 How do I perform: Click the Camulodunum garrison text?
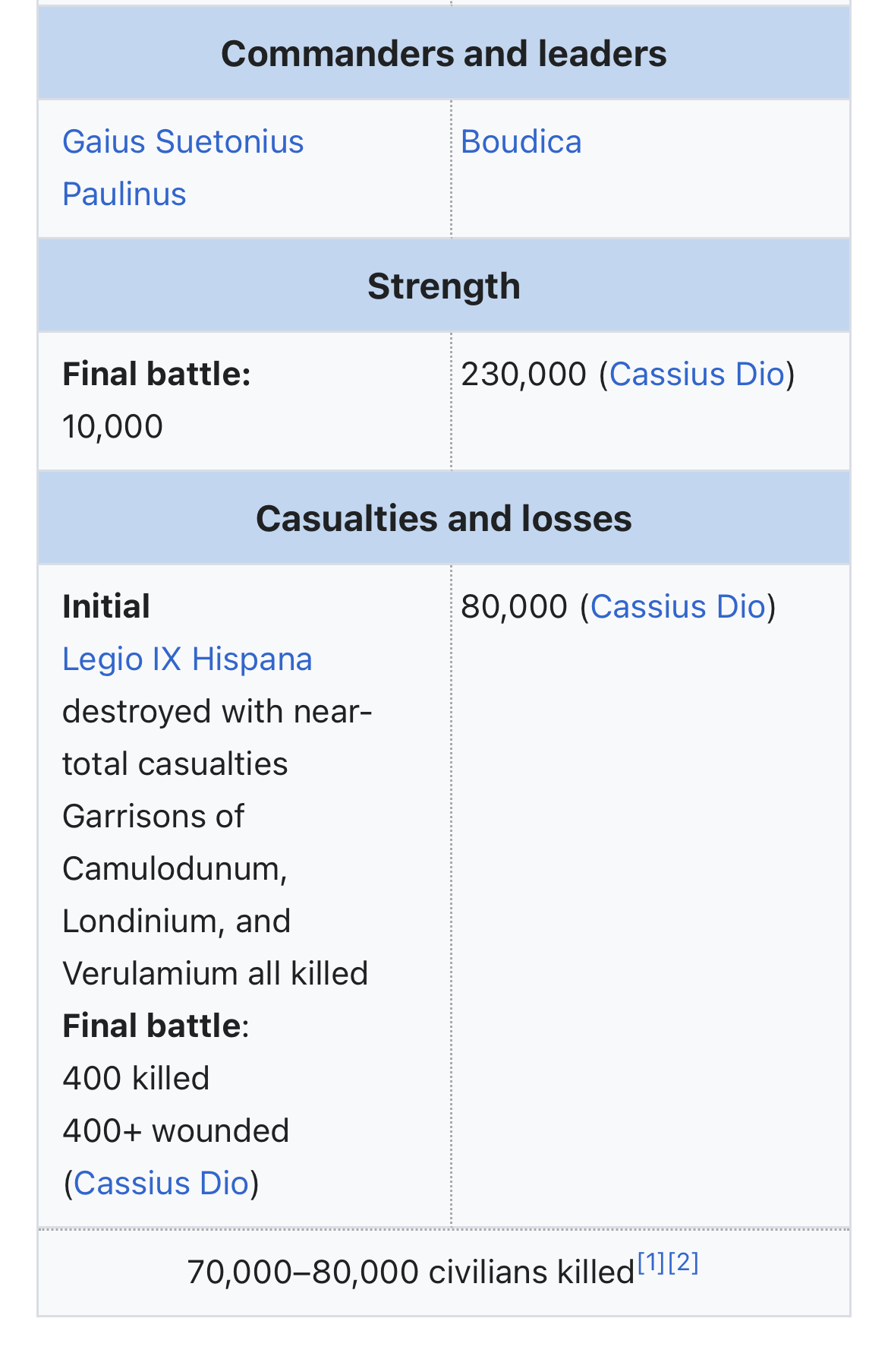175,869
